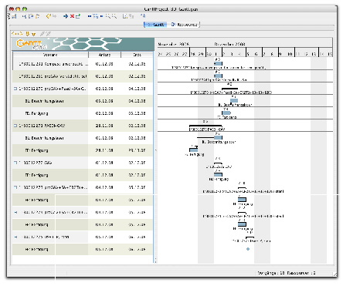The height and width of the screenshot is (286, 343).
Task: Click the first zoom magnifier icon
Action: point(108,16)
